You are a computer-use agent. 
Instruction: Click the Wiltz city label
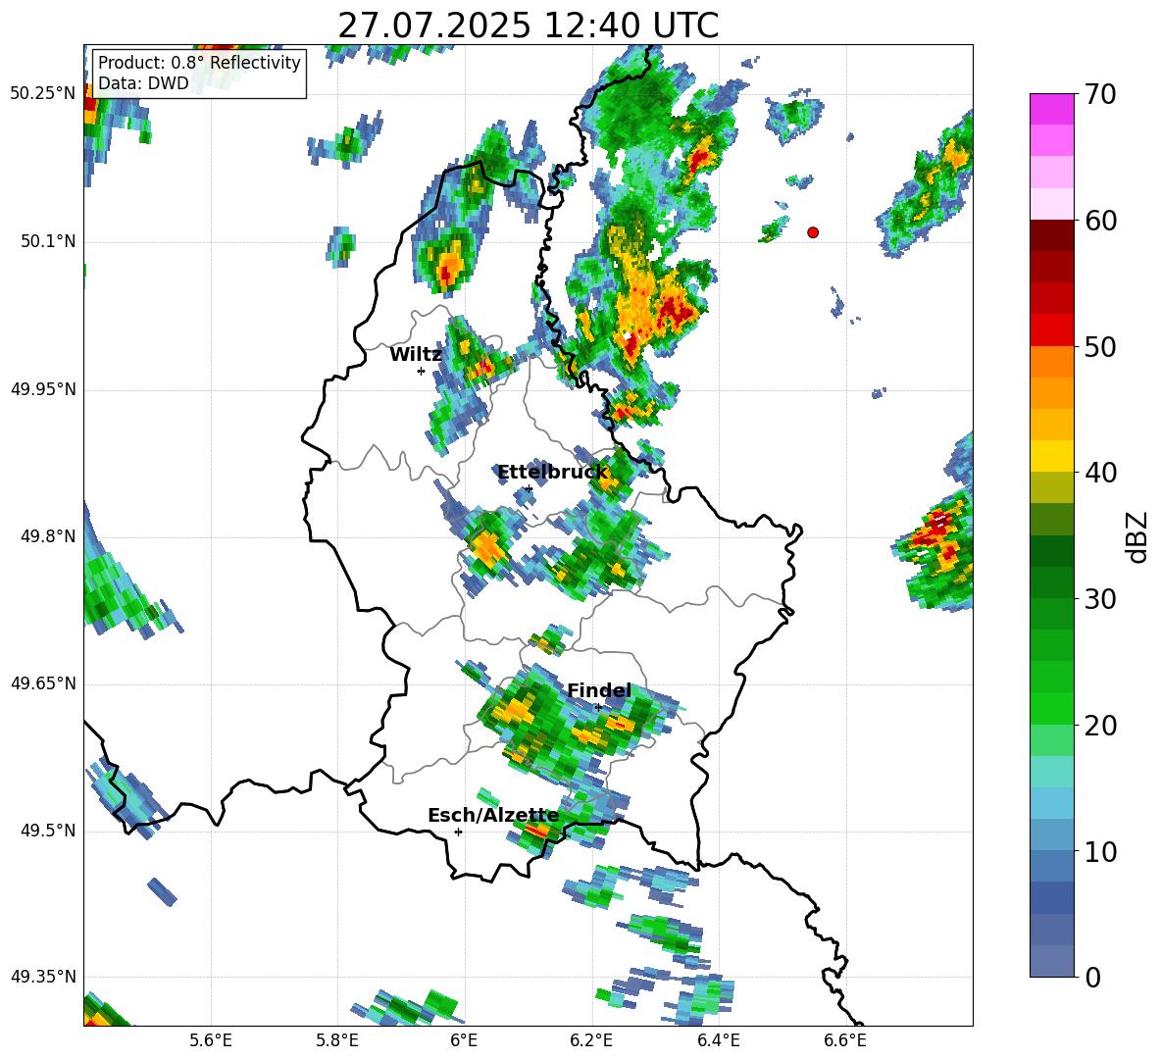pyautogui.click(x=416, y=355)
